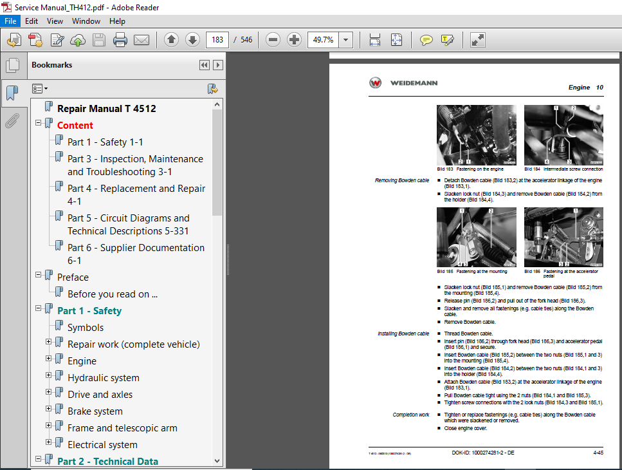Image resolution: width=622 pixels, height=470 pixels.
Task: Open the zoom level dropdown arrow
Action: tap(346, 40)
